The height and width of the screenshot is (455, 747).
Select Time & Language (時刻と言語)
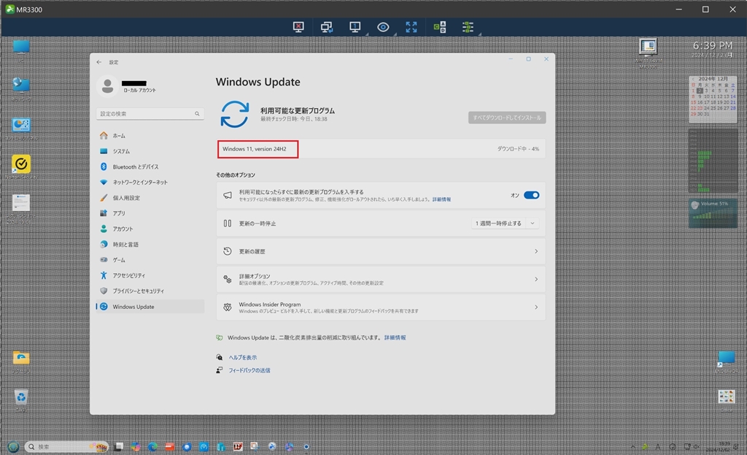[x=150, y=244]
